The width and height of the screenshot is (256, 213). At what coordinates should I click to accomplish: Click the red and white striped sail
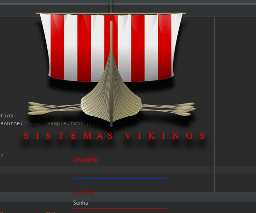pos(111,48)
